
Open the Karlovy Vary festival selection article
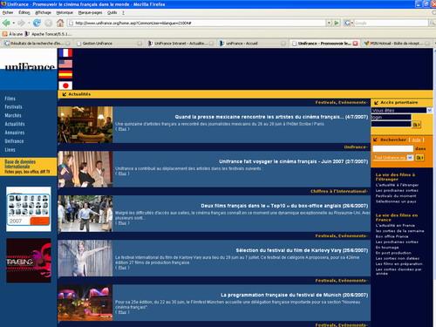[302, 250]
